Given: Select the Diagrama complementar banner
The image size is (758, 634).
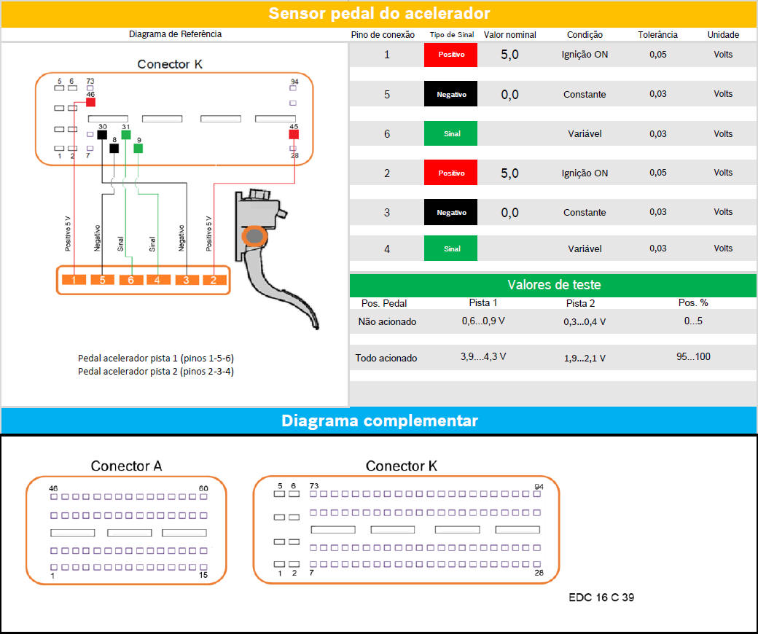Looking at the screenshot, I should pos(379,420).
